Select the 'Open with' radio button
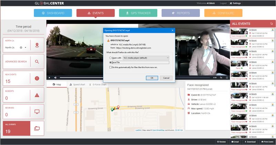The image size is (276, 145). pyautogui.click(x=110, y=58)
